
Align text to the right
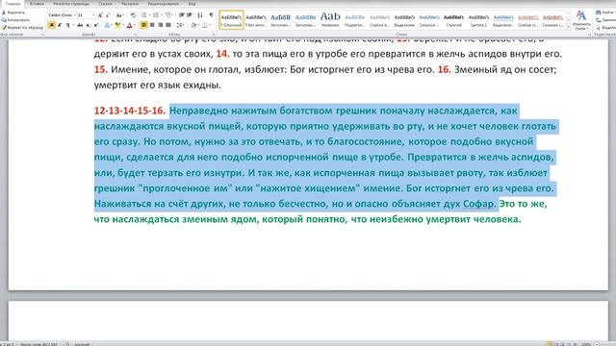tap(161, 25)
